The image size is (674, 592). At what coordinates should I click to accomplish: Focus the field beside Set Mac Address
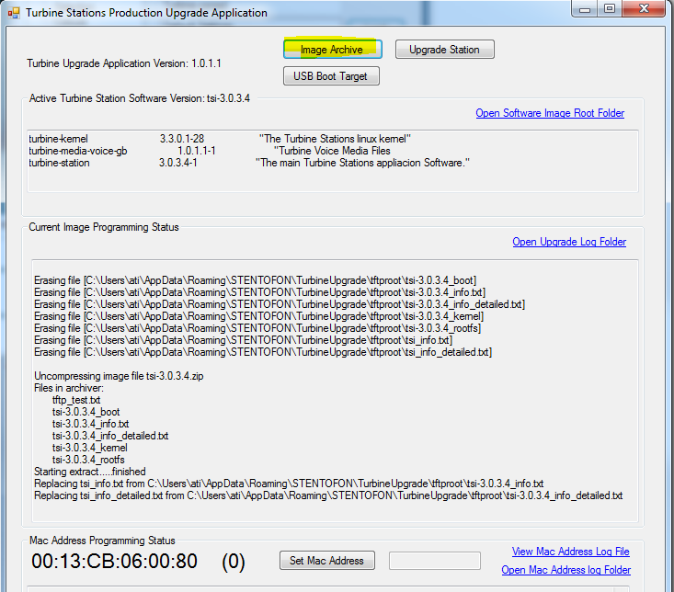pyautogui.click(x=434, y=561)
